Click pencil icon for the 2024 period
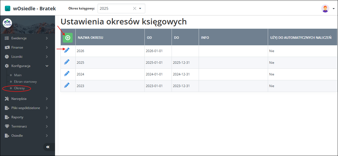338x156 pixels. pos(67,74)
